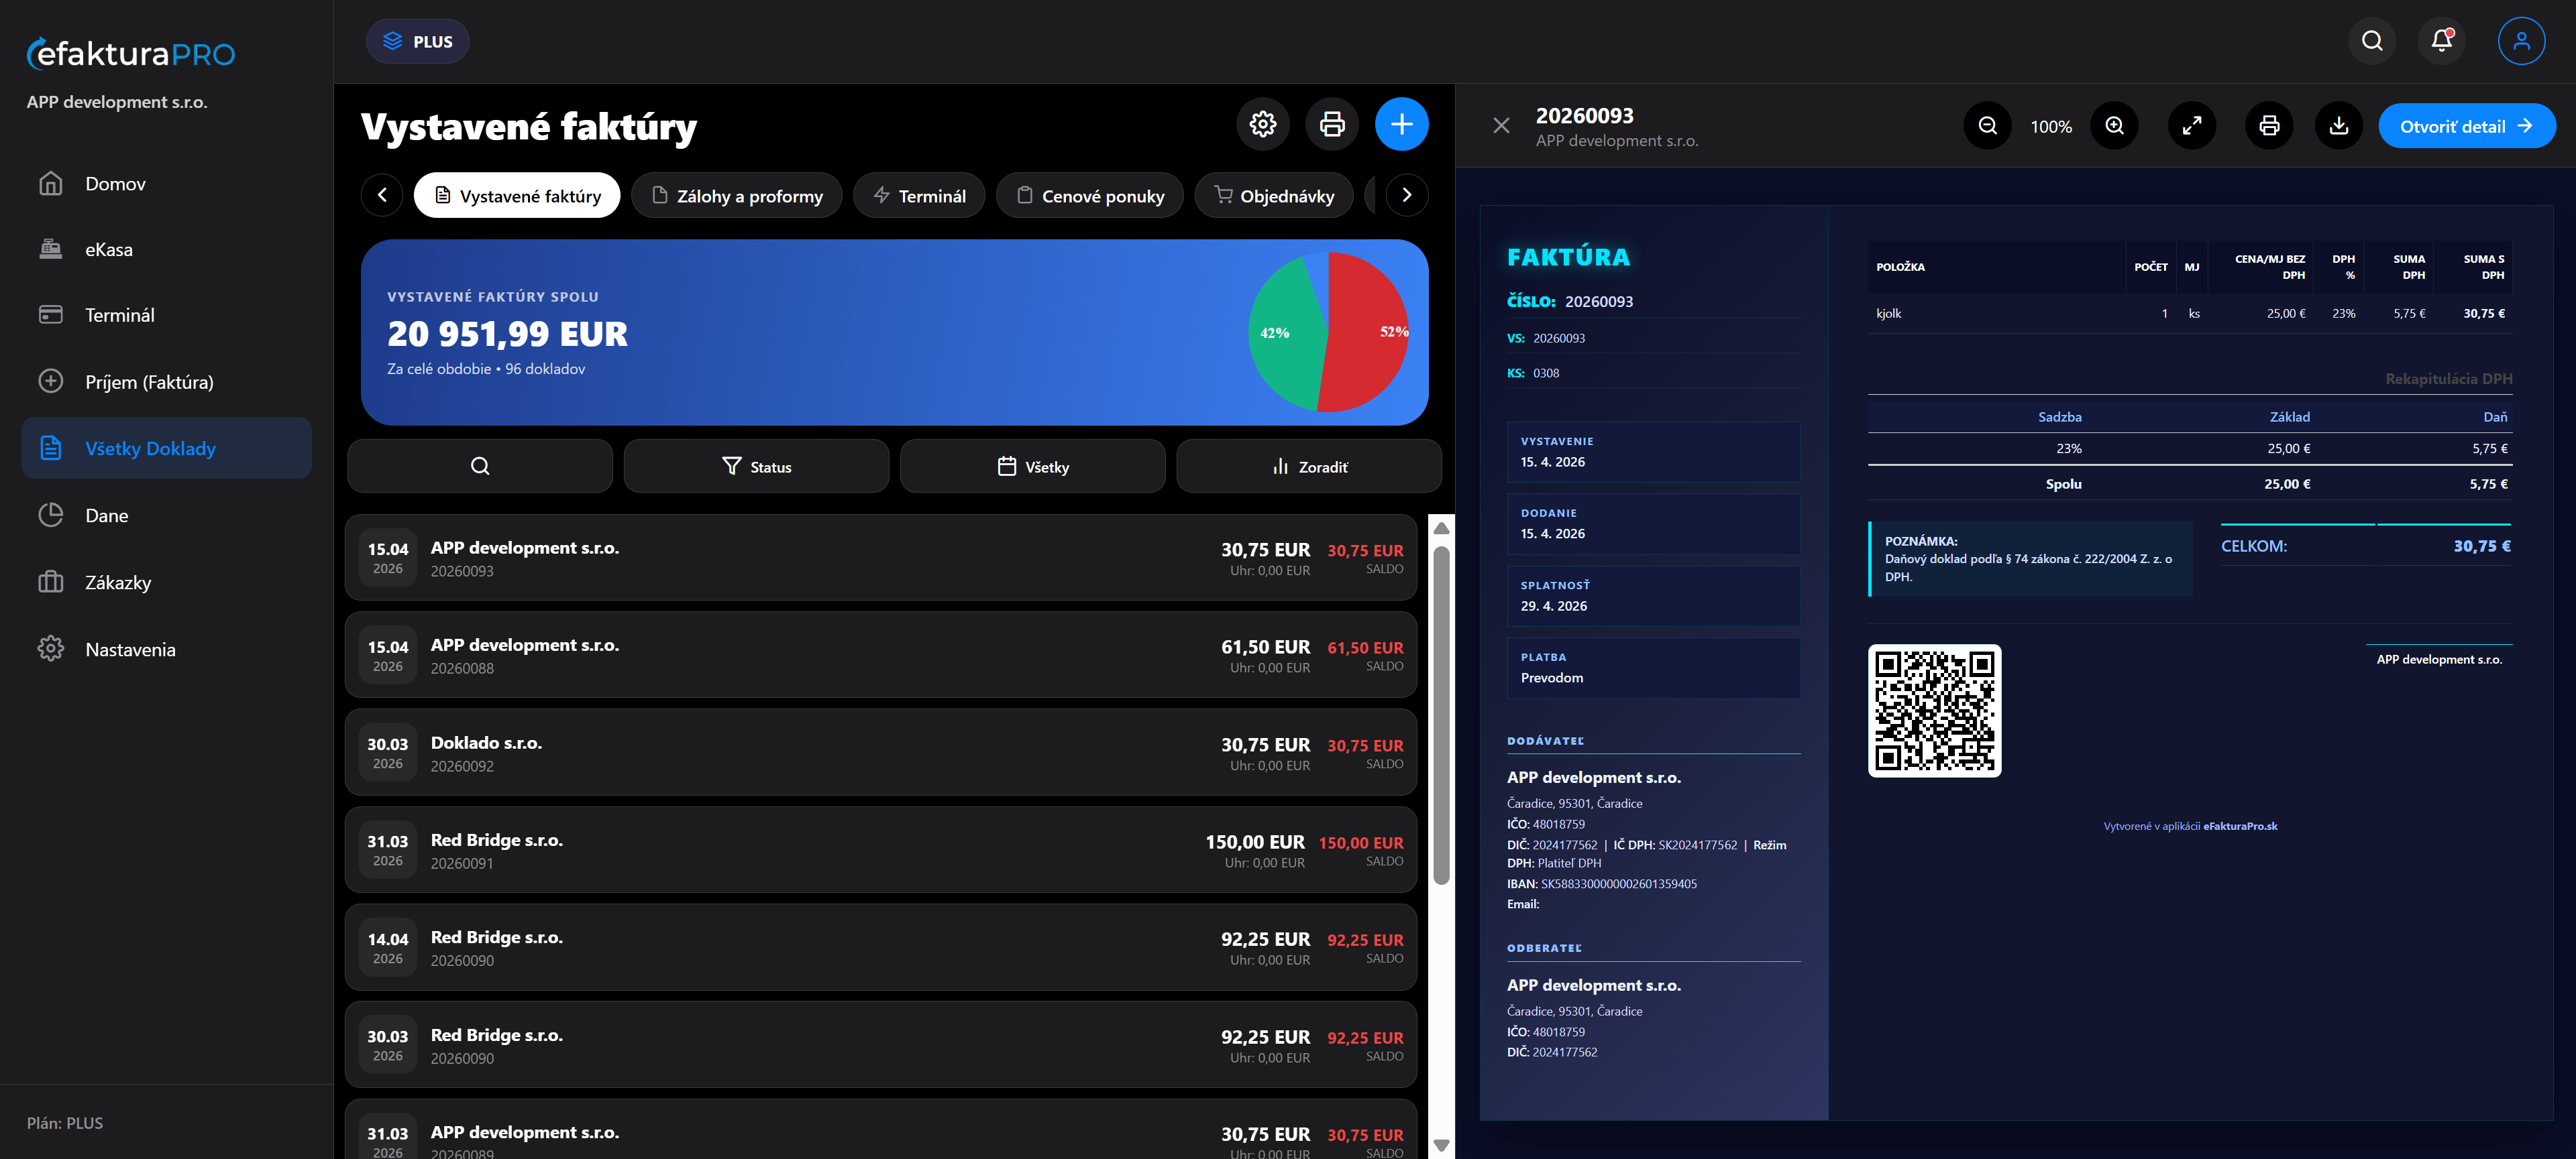Switch to the Objednávky tab
This screenshot has height=1159, width=2576.
(1273, 196)
